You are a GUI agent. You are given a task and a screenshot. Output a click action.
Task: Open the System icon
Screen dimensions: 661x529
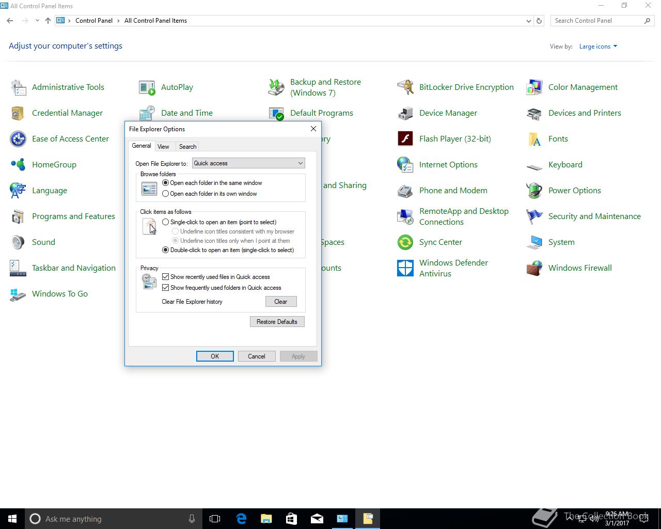coord(534,242)
